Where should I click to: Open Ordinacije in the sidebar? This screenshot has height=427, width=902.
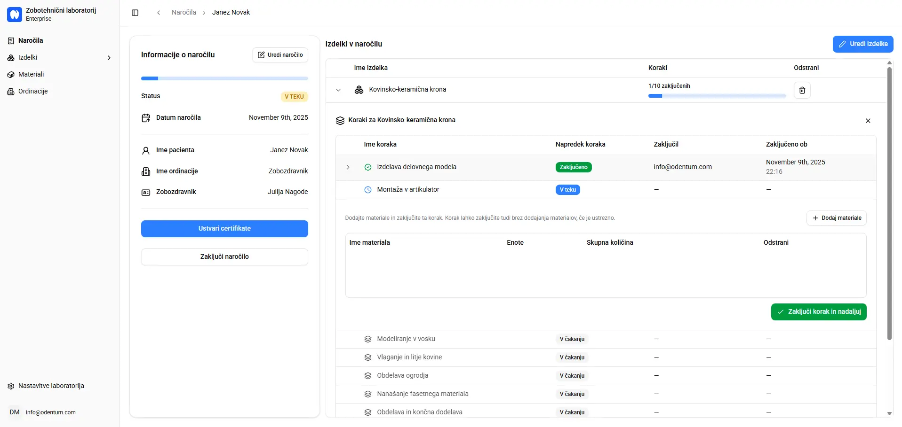[x=33, y=92]
